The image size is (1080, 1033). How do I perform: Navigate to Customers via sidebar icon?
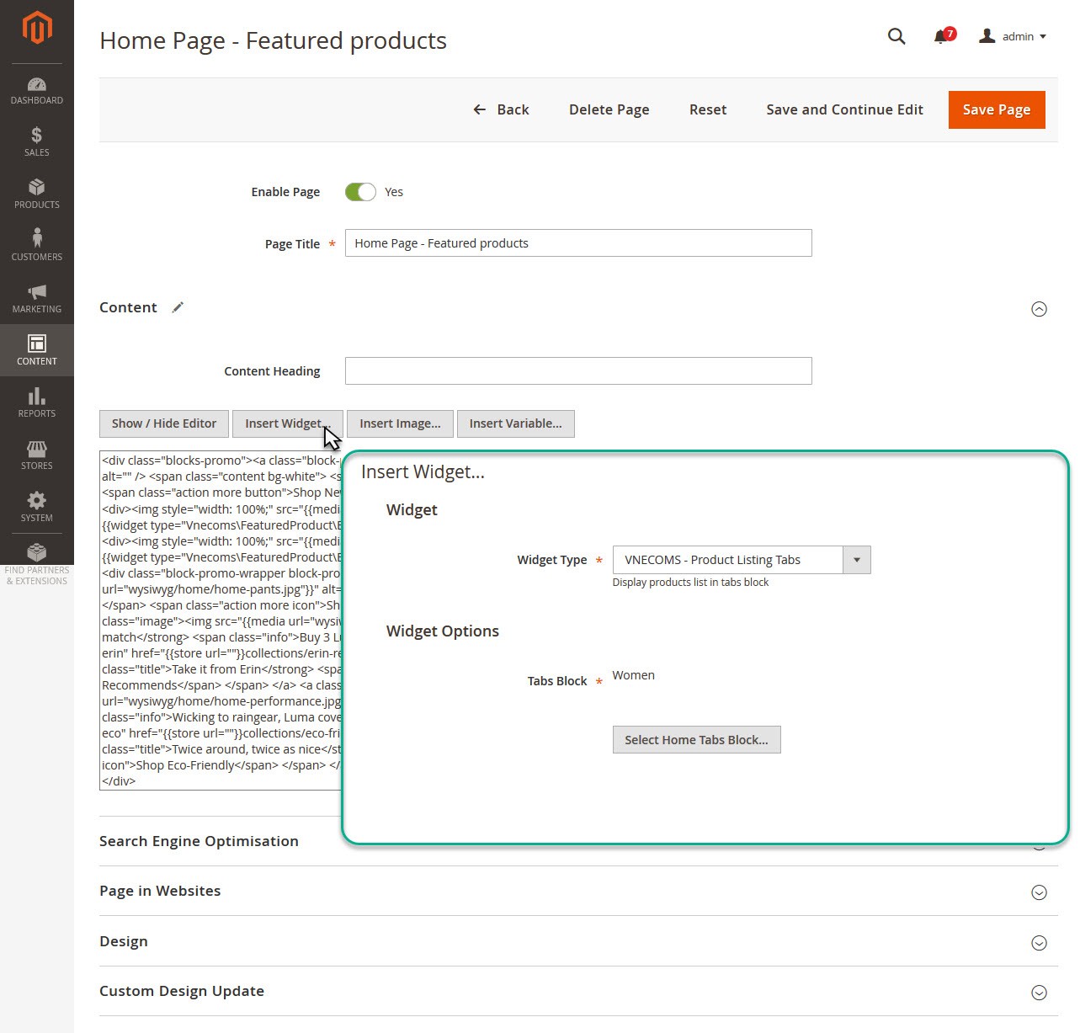[37, 244]
